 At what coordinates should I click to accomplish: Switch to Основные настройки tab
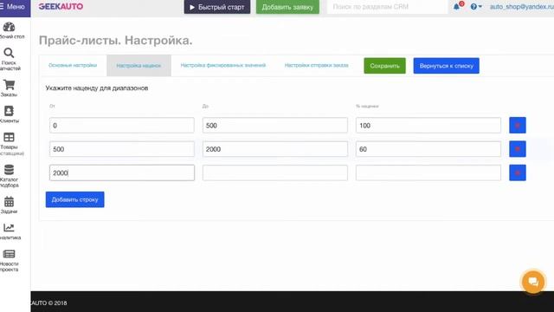tap(73, 66)
